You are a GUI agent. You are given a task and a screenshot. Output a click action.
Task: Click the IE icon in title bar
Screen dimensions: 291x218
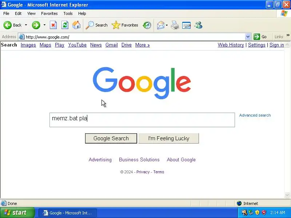pos(3,4)
